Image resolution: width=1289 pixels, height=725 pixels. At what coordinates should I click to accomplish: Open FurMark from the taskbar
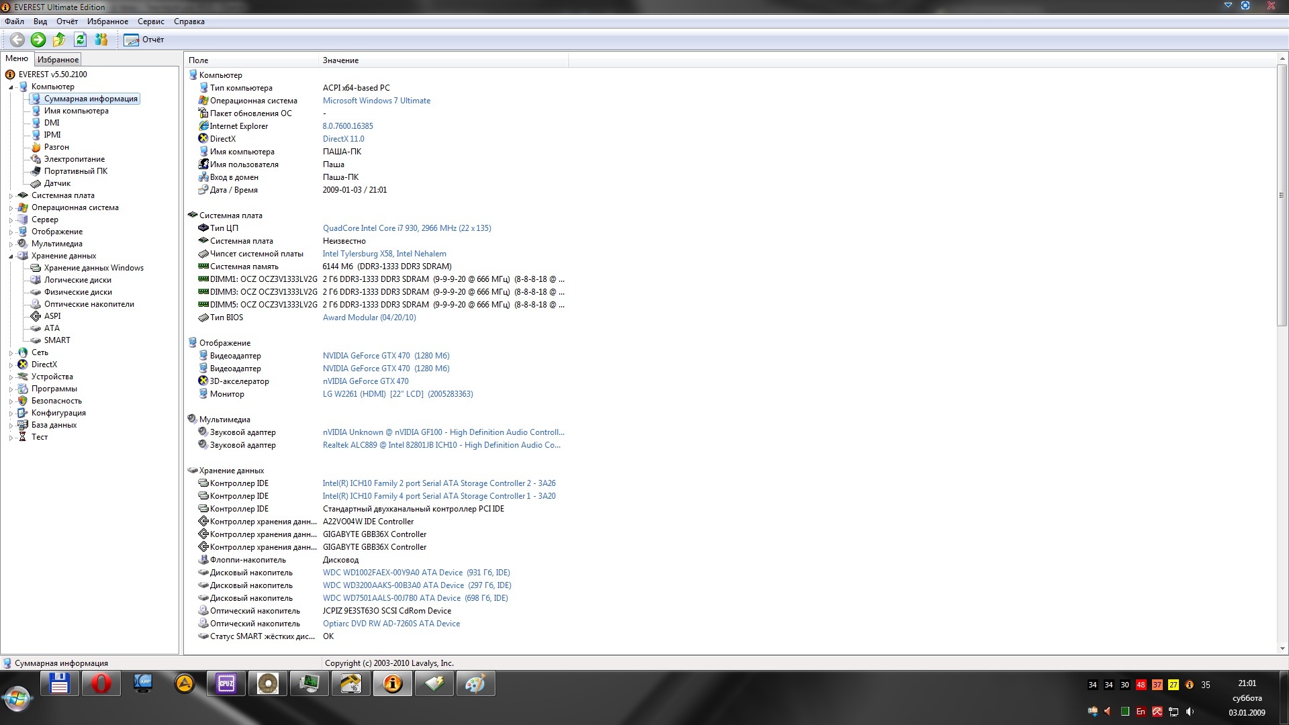pyautogui.click(x=268, y=684)
